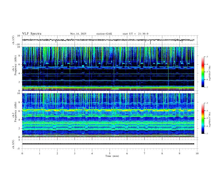Click the ch.1 spectrogram panel
Viewport: 222px width, 172px height.
coord(108,69)
